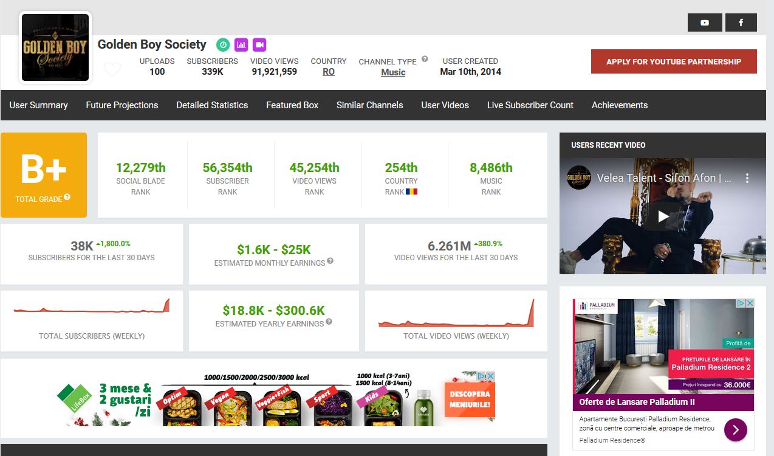Click the purple video camera icon
The image size is (774, 456).
(x=259, y=44)
